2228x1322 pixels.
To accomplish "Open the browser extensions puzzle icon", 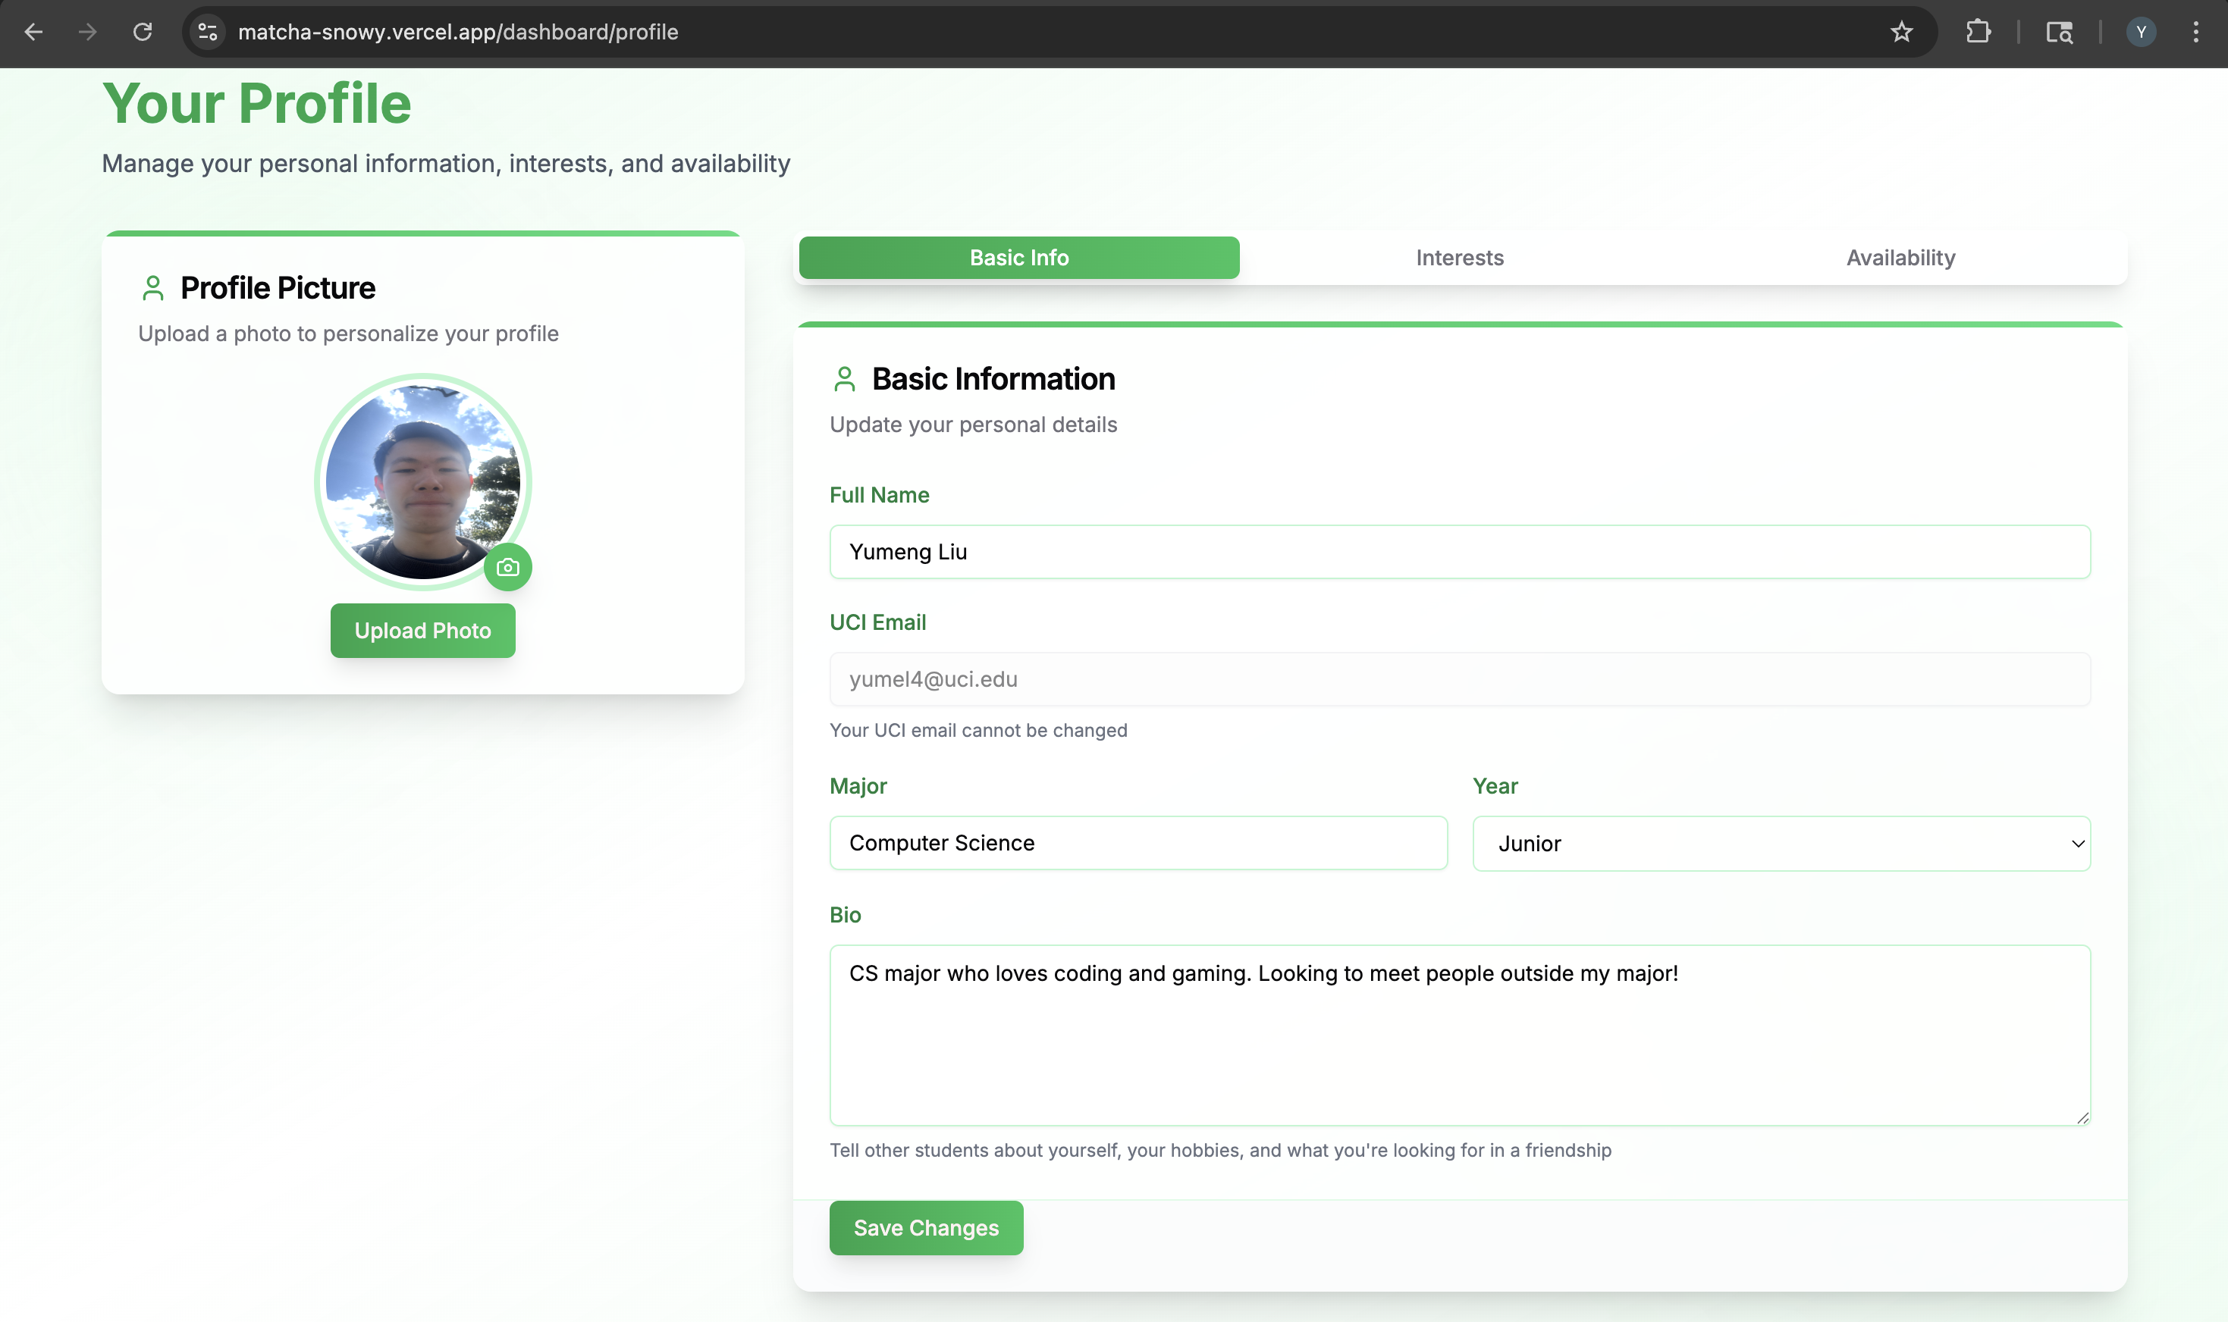I will click(1978, 32).
